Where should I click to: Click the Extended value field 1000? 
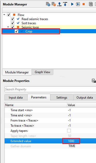[x=71, y=141]
